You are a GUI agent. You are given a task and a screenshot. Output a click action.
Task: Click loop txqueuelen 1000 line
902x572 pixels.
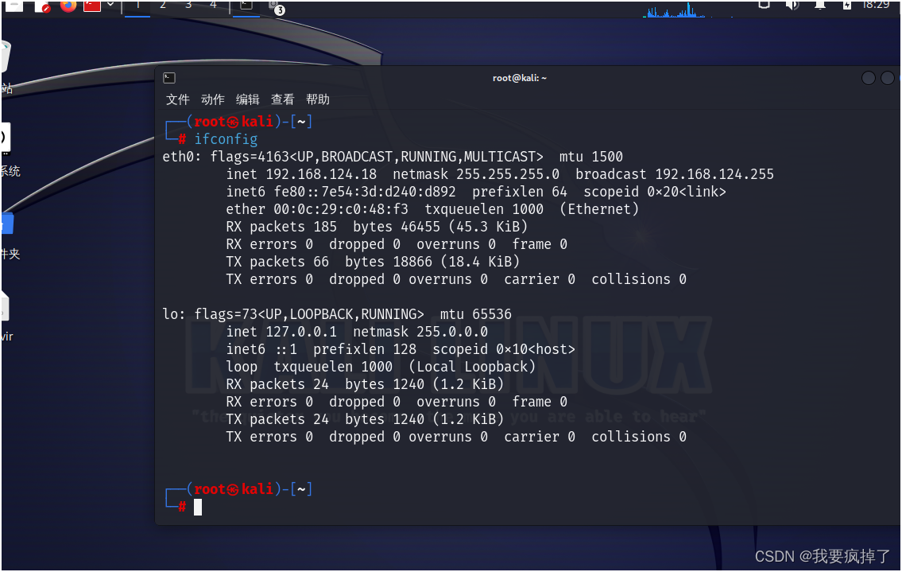(x=381, y=367)
